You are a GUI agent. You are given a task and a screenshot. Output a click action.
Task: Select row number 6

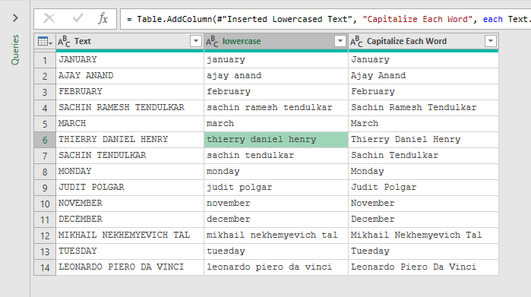(45, 140)
